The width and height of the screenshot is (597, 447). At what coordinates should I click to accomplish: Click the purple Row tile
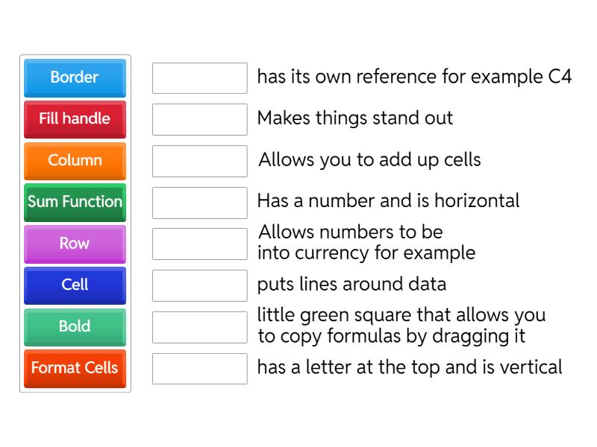pos(75,244)
